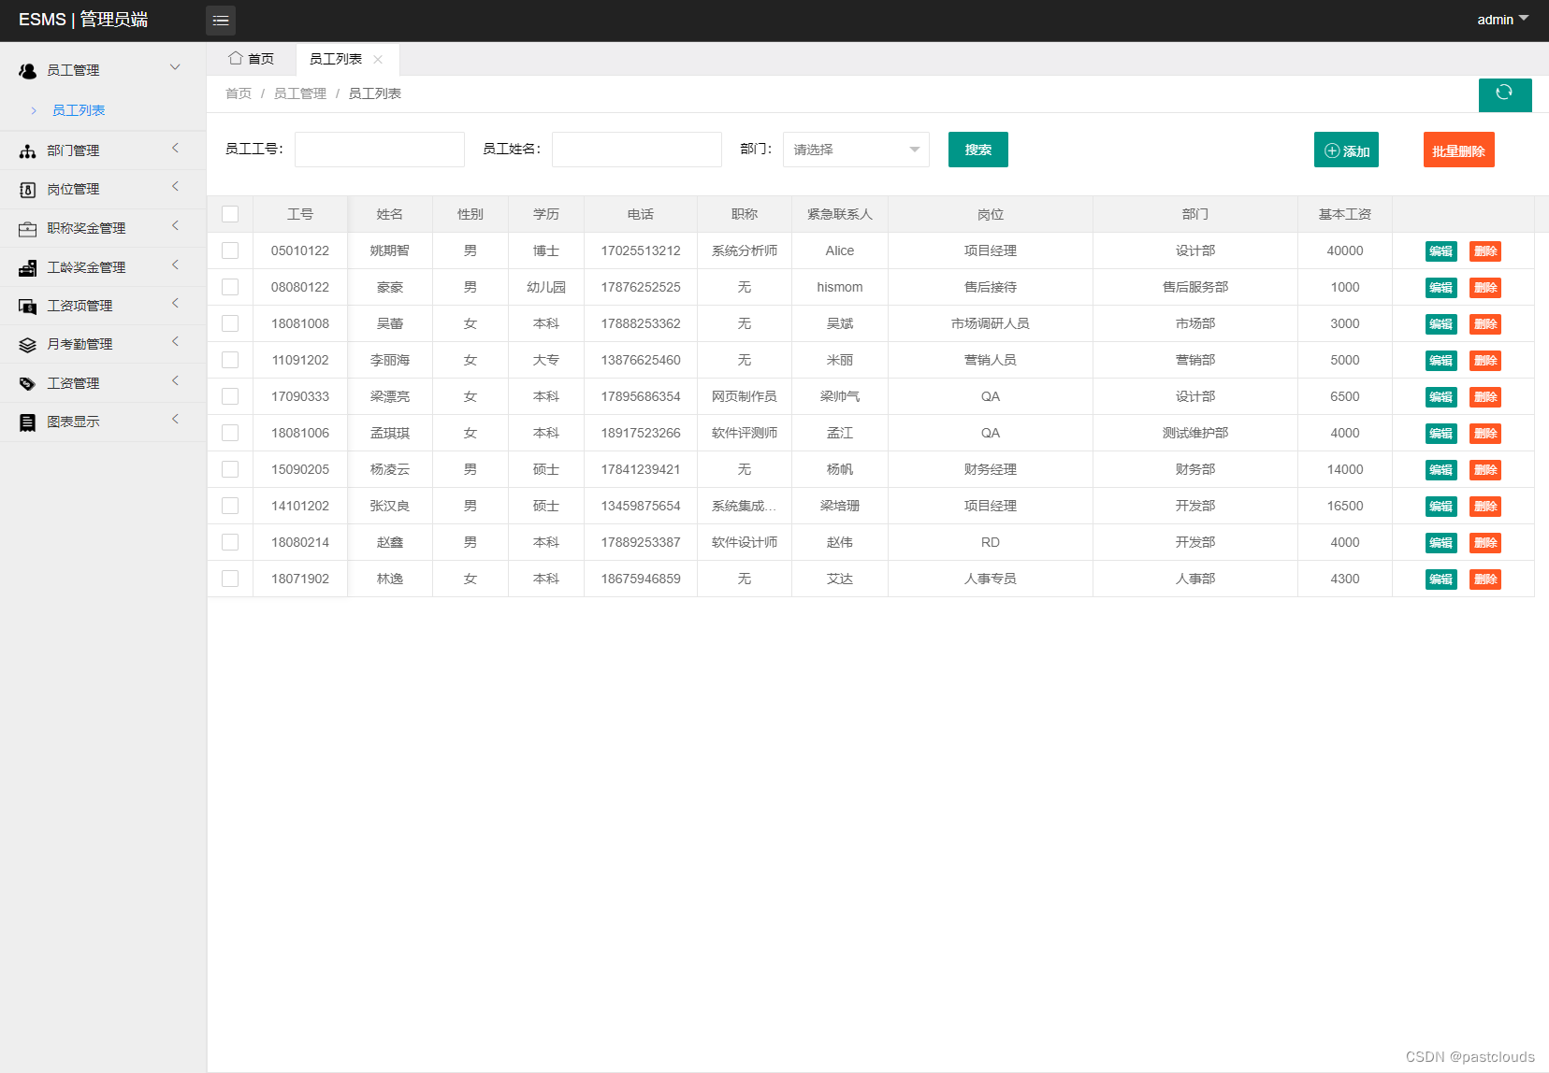Click the 员工管理 breadcrumb link

click(300, 93)
